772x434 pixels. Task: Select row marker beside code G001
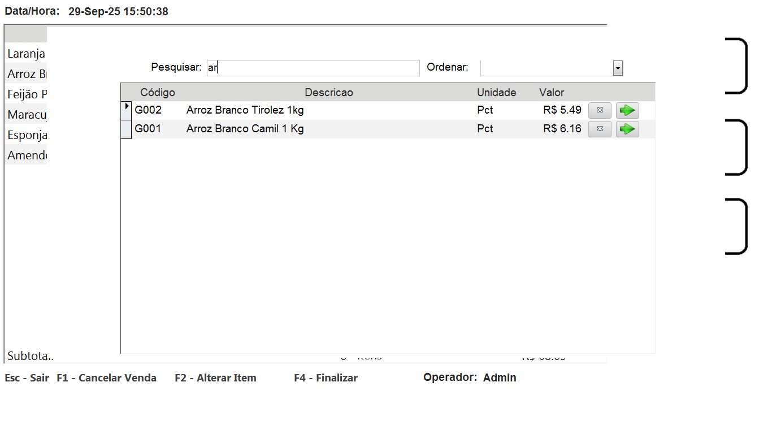[126, 129]
